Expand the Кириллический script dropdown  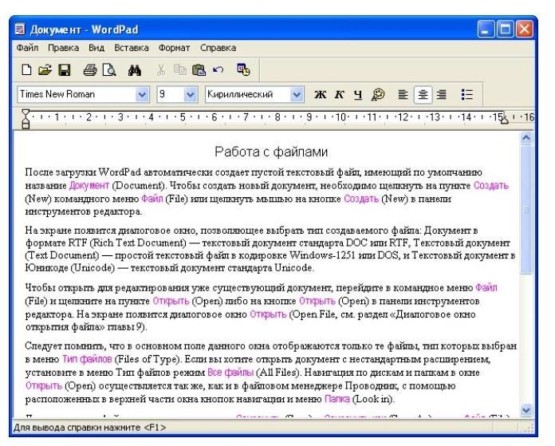297,95
